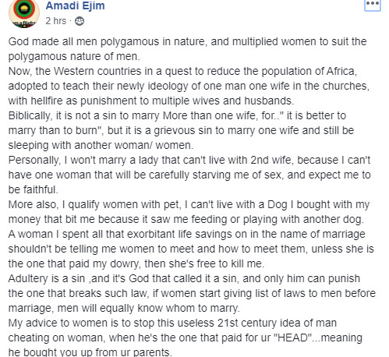Click the line starting 'Personally, I won't marry'
The image size is (389, 357).
[x=189, y=161]
